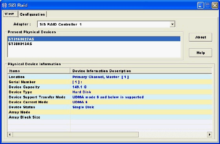Switch to the Configuration tab
Image resolution: width=220 pixels, height=144 pixels.
click(32, 14)
